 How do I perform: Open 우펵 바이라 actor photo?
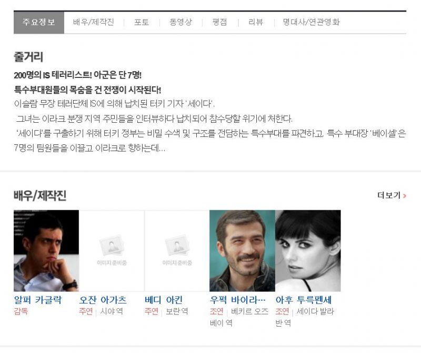(x=242, y=251)
